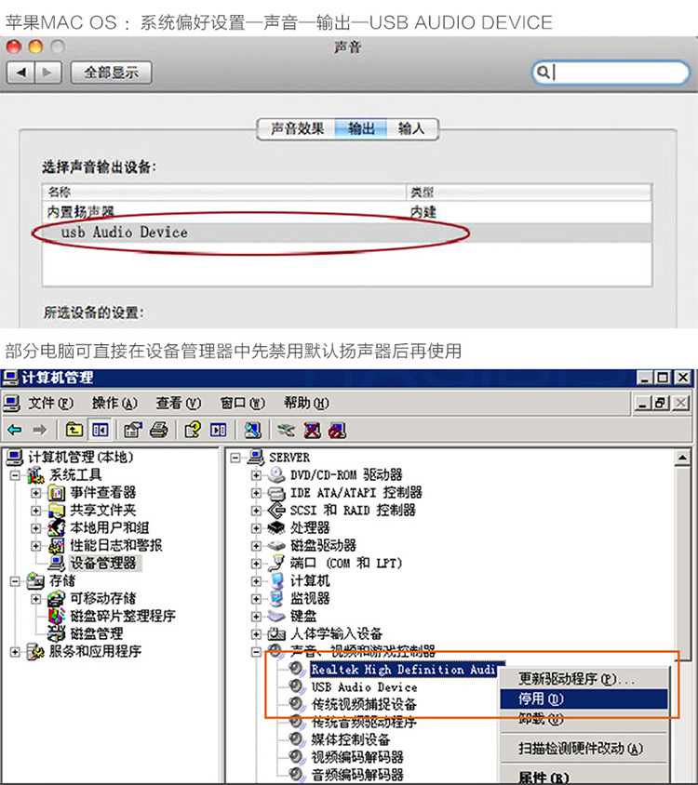Image resolution: width=698 pixels, height=785 pixels.
Task: Select 传统视频捕捉设备 in device tree
Action: 364,704
